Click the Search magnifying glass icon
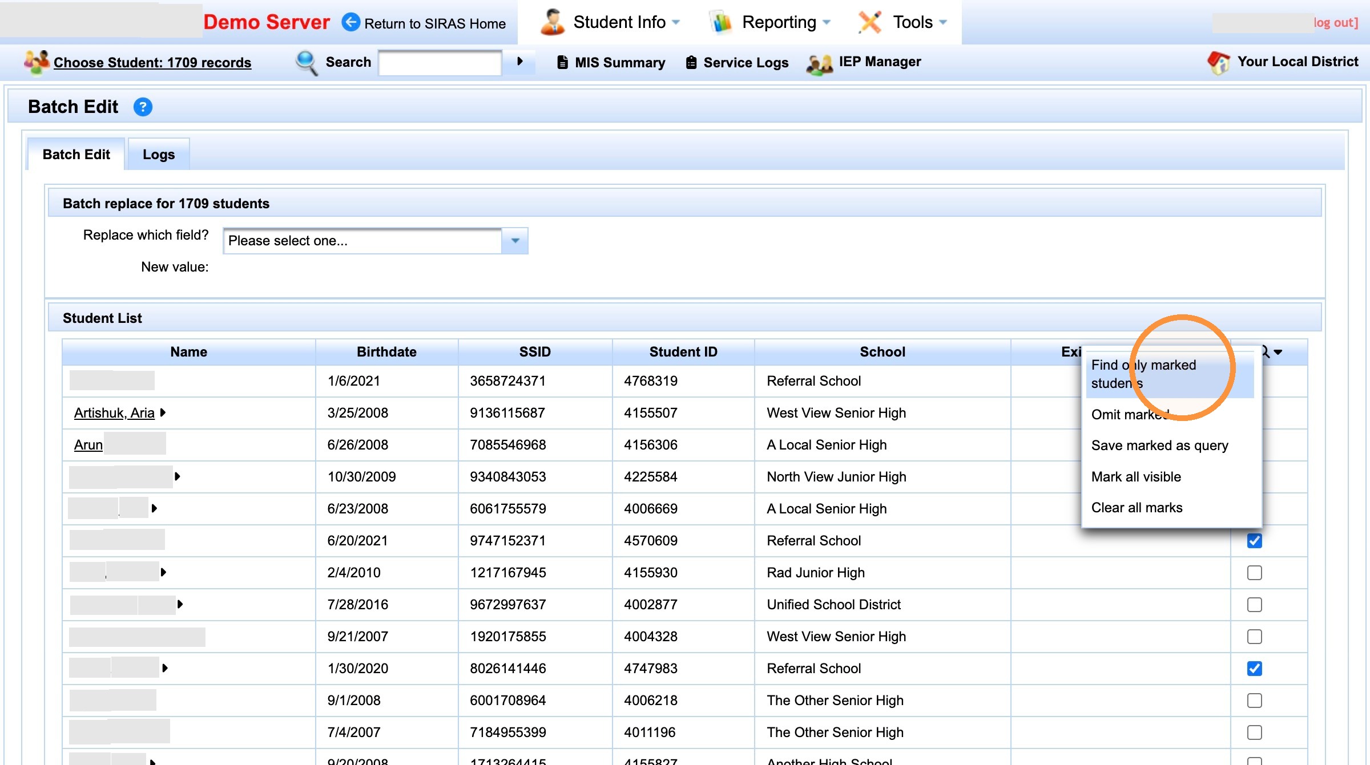The height and width of the screenshot is (765, 1370). pos(307,62)
